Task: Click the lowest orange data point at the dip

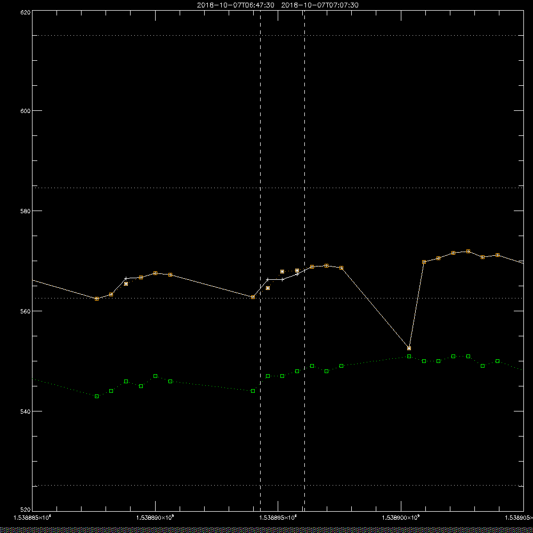Action: pyautogui.click(x=409, y=349)
